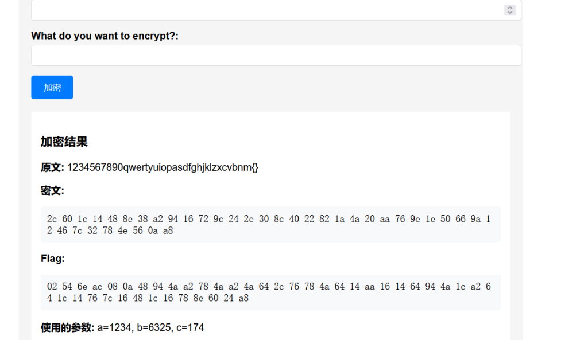
Task: Click the 使用的参数 label
Action: pos(67,327)
